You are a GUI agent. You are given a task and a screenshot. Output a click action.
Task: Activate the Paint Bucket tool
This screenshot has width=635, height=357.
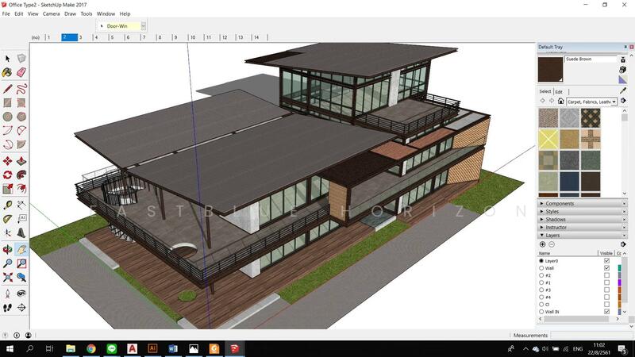(7, 73)
